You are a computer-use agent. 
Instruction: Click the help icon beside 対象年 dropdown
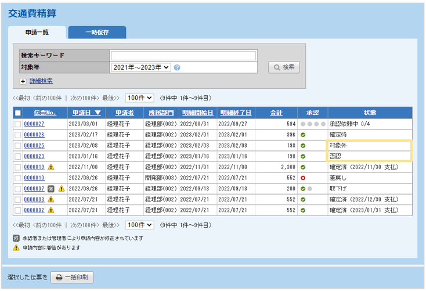tap(177, 67)
